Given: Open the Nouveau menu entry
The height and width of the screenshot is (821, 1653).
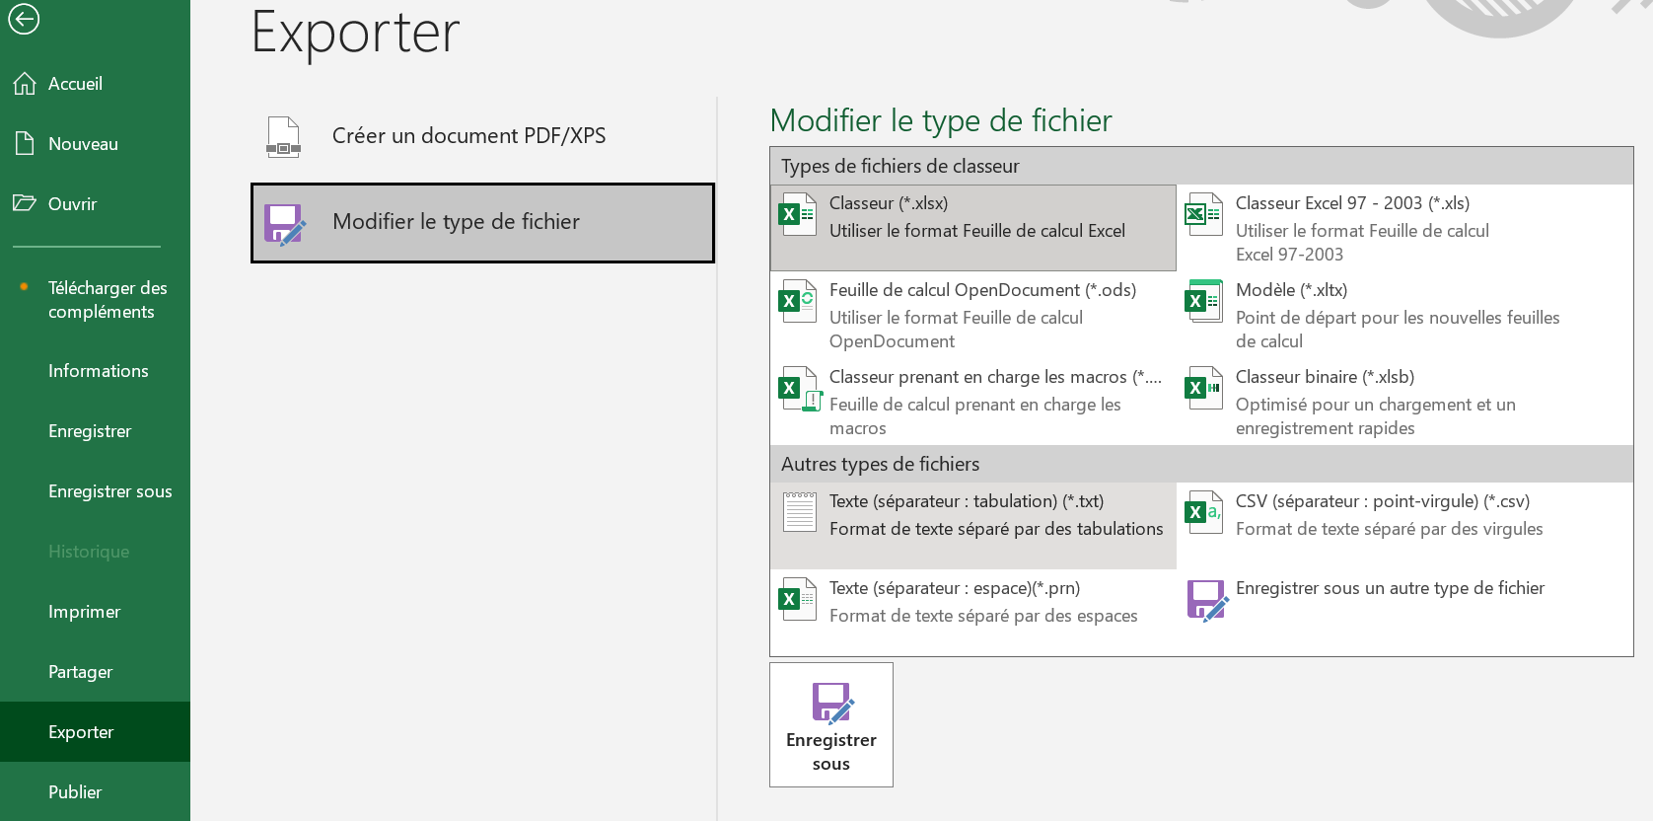Looking at the screenshot, I should coord(95,144).
